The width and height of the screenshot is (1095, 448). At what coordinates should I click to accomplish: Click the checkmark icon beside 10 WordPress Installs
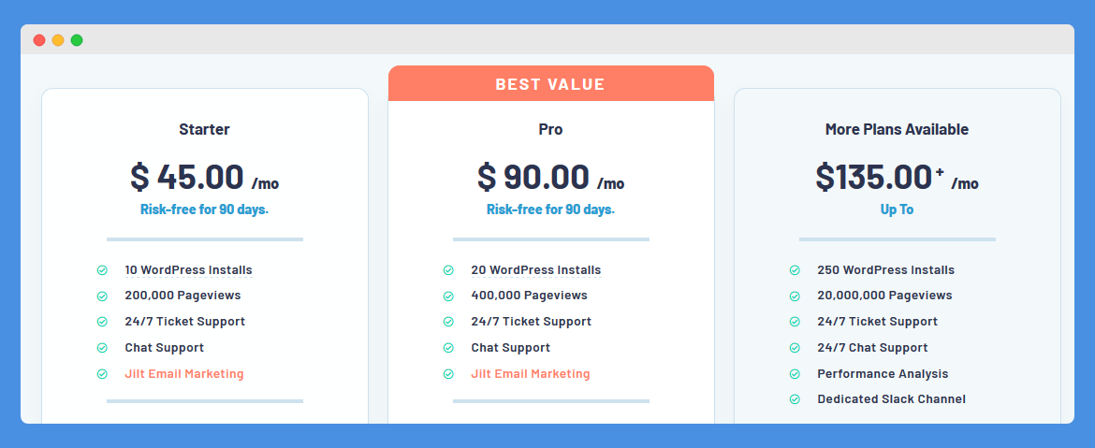click(x=102, y=270)
